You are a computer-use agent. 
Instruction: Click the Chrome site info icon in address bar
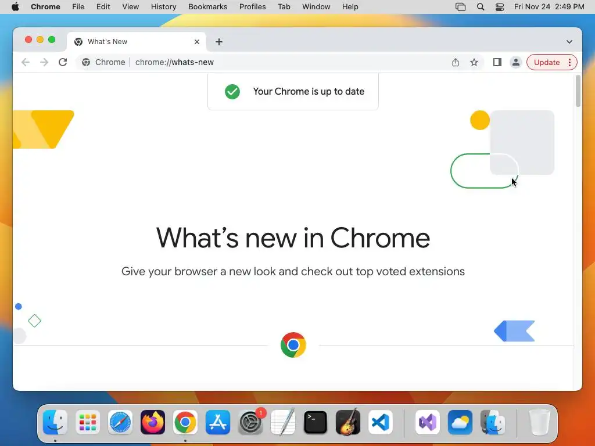pyautogui.click(x=86, y=62)
